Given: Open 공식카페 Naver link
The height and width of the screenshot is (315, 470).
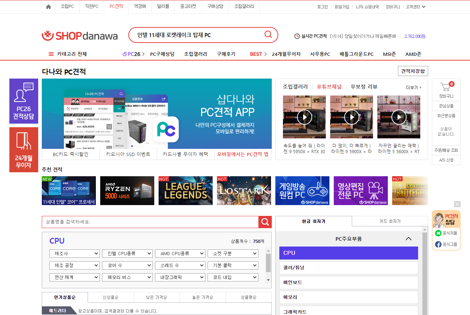Looking at the screenshot, I should click(446, 233).
